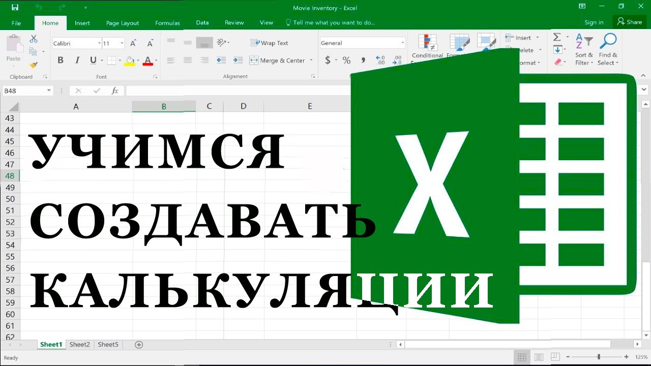This screenshot has width=651, height=366.
Task: Apply Percent Style format
Action: (x=346, y=60)
